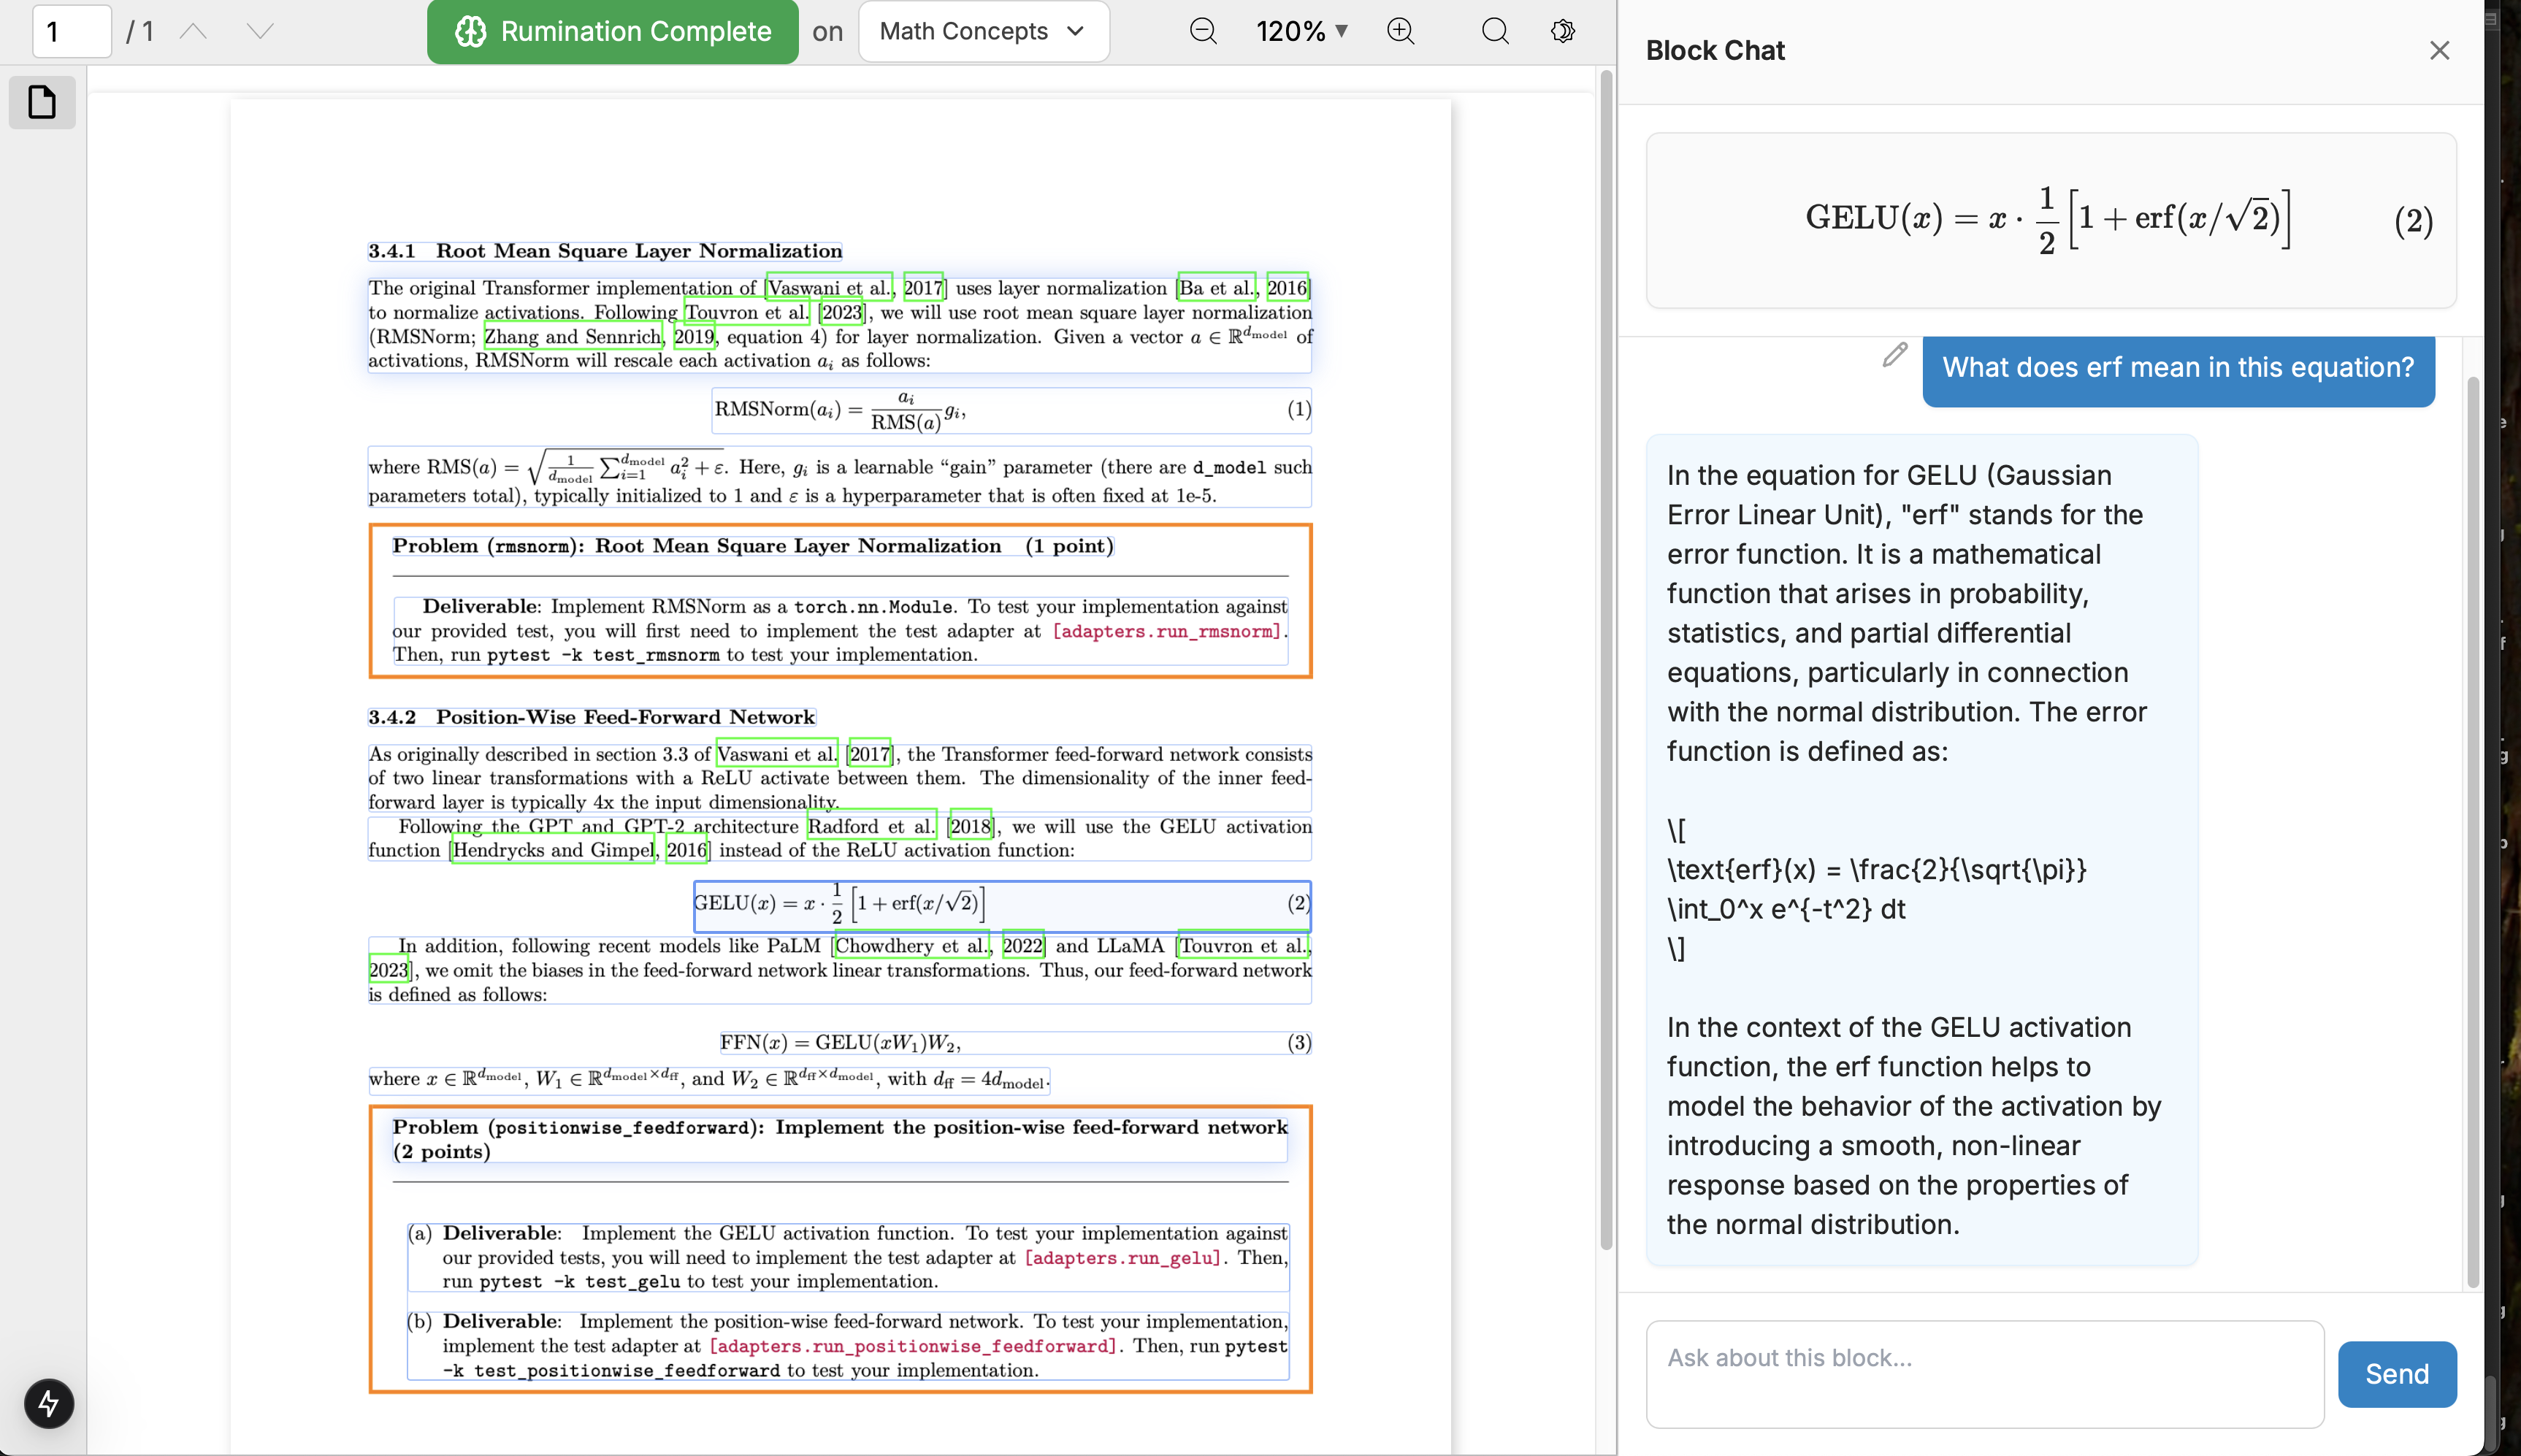
Task: Click the zoom in magnifier icon
Action: pos(1400,31)
